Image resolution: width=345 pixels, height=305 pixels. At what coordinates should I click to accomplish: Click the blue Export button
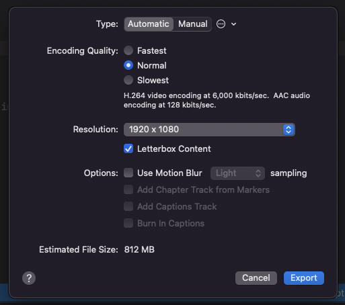point(304,278)
